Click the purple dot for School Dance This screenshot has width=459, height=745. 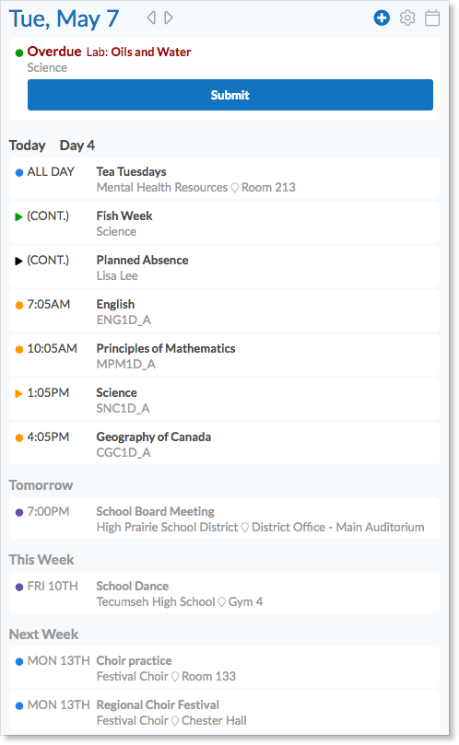[19, 588]
